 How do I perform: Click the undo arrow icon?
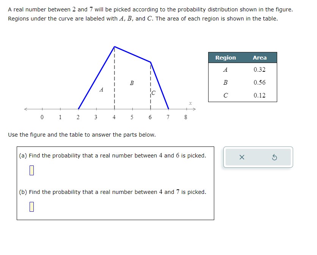click(274, 157)
